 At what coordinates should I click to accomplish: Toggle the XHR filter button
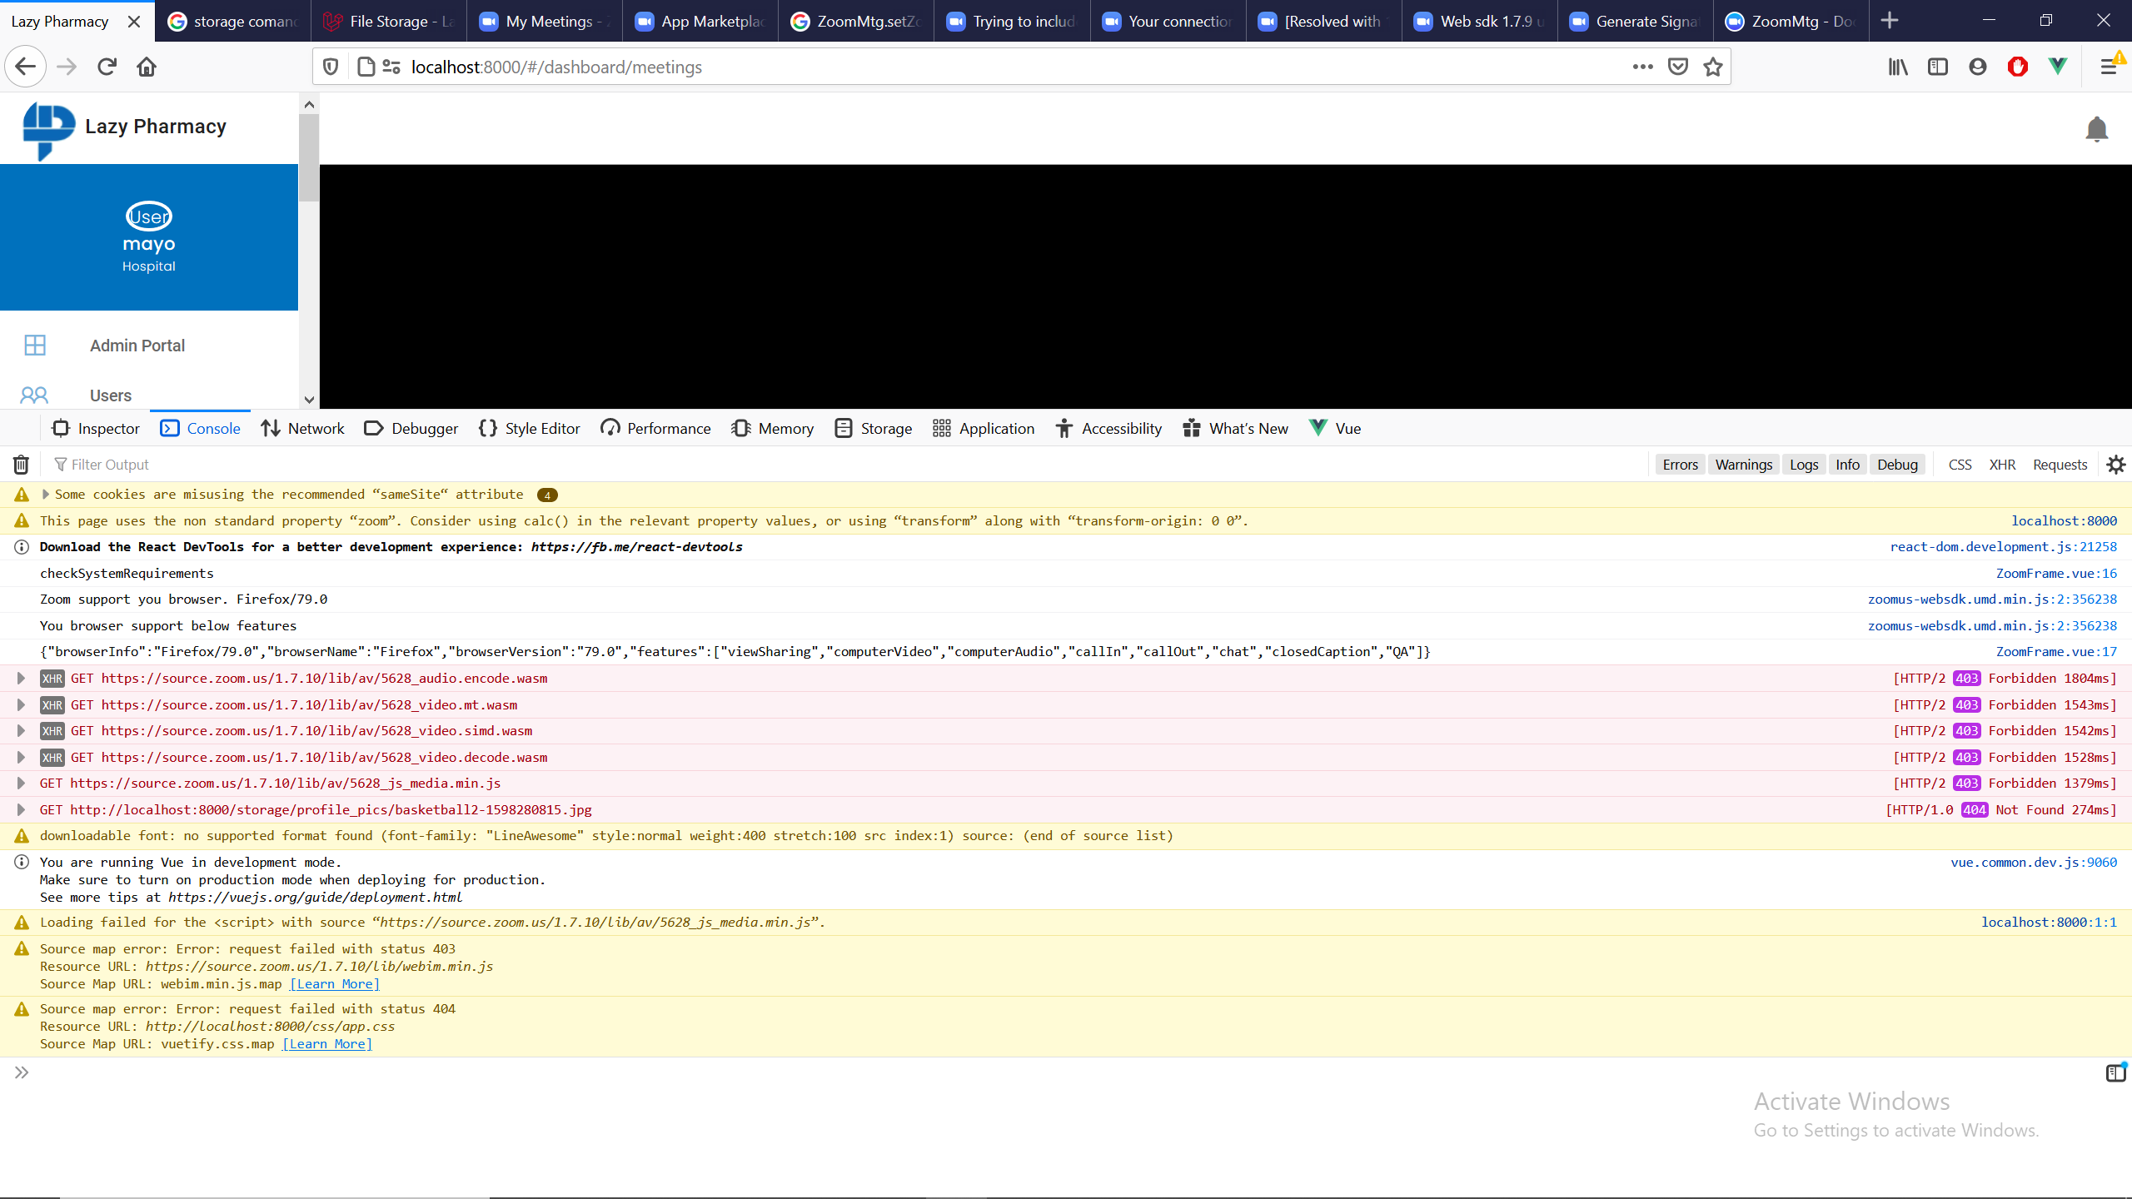[2002, 465]
